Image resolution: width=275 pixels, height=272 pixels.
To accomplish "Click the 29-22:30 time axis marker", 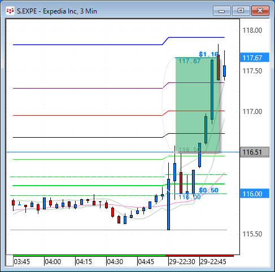I will click(x=182, y=262).
